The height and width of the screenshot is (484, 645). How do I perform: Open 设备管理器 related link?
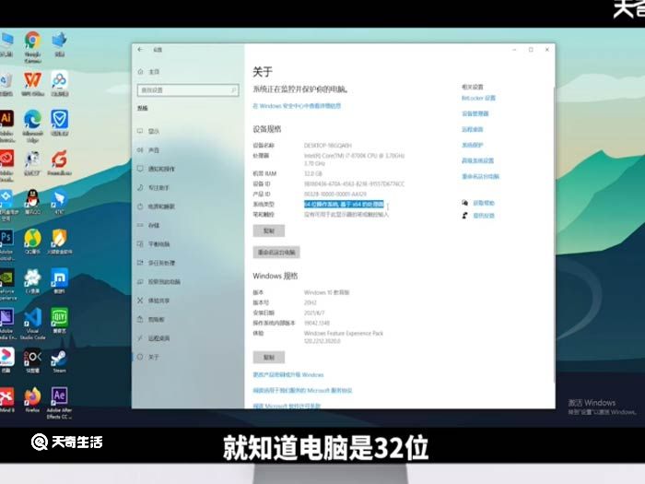pyautogui.click(x=475, y=113)
